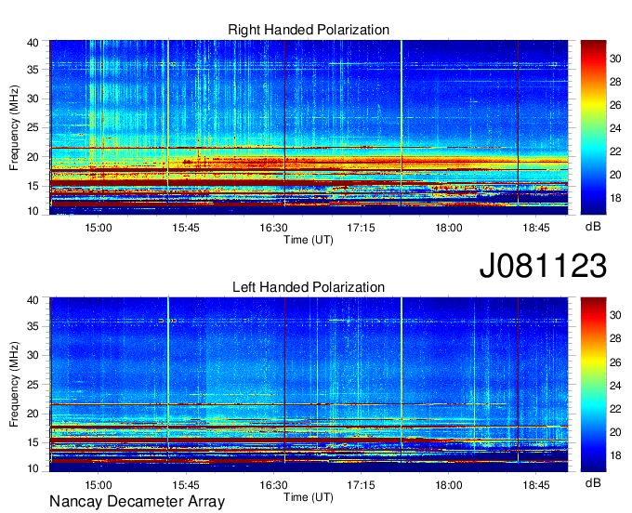Image resolution: width=632 pixels, height=513 pixels.
Task: Click the 15:45 time tick of Left Handed plot
Action: click(186, 485)
